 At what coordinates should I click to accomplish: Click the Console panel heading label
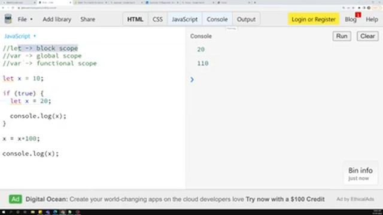pos(201,36)
